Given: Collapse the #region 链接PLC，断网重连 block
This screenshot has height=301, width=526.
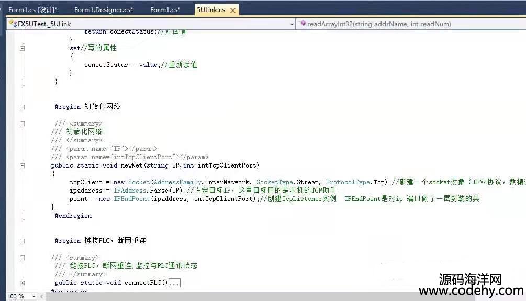Looking at the screenshot, I should 22,241.
